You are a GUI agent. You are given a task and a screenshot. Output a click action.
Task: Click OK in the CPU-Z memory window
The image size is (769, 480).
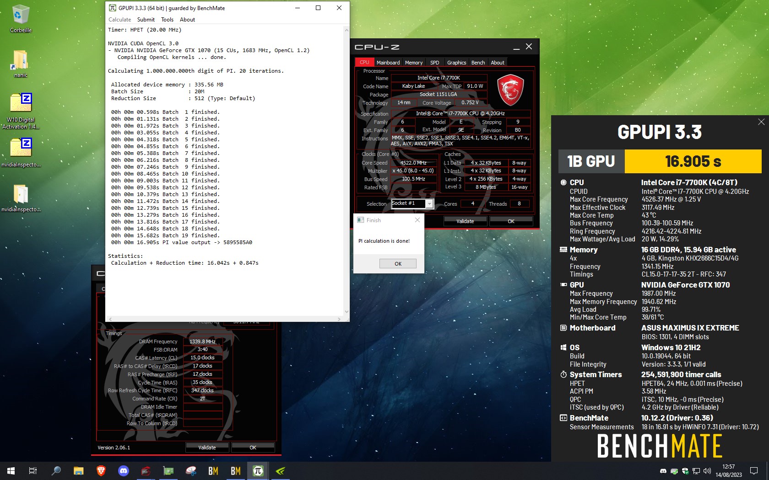click(253, 448)
